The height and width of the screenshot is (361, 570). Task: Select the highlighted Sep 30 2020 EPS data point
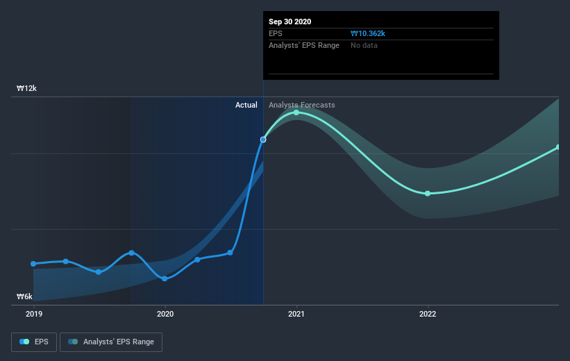263,140
